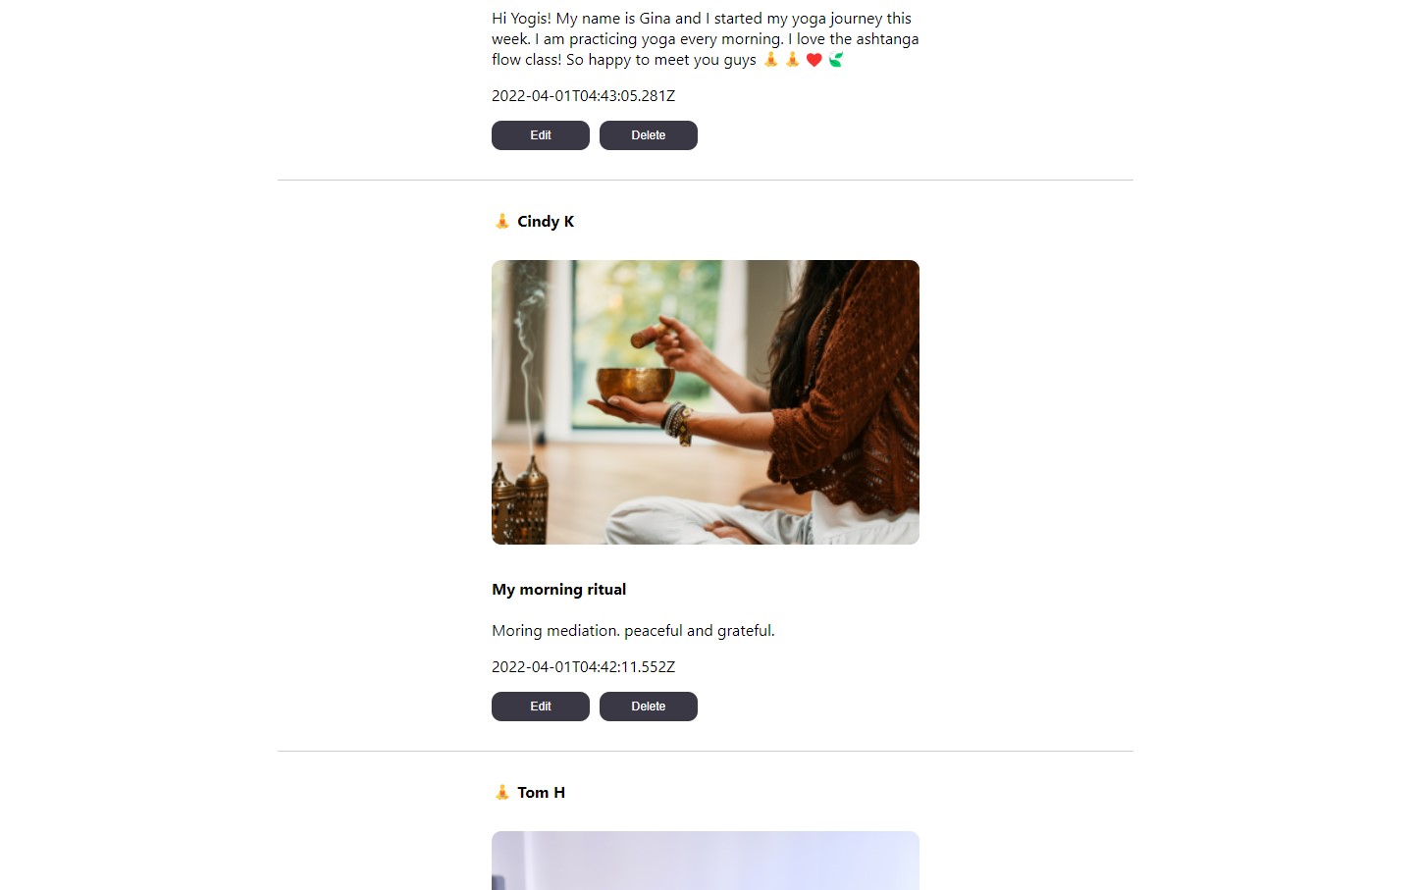Click the timestamp under Gina's post

[584, 95]
